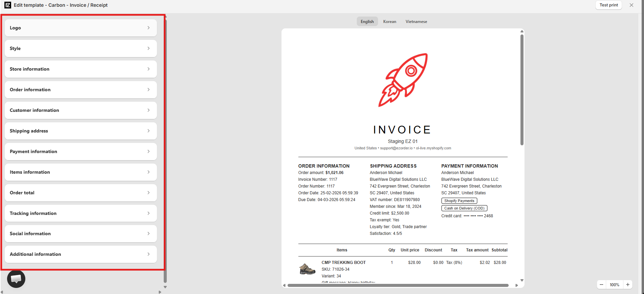Image resolution: width=644 pixels, height=294 pixels.
Task: Click the red rocket logo in preview
Action: (403, 80)
